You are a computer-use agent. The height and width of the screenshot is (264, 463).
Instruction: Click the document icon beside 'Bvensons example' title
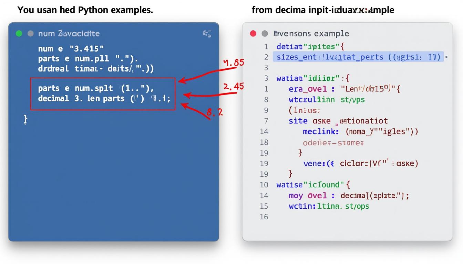point(275,33)
